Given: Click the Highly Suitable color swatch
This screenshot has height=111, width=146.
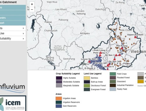Looking at the screenshot, I should point(59,78).
